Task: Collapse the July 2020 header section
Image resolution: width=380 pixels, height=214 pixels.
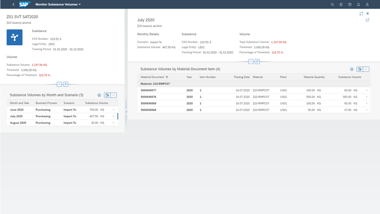Action: pos(251,61)
